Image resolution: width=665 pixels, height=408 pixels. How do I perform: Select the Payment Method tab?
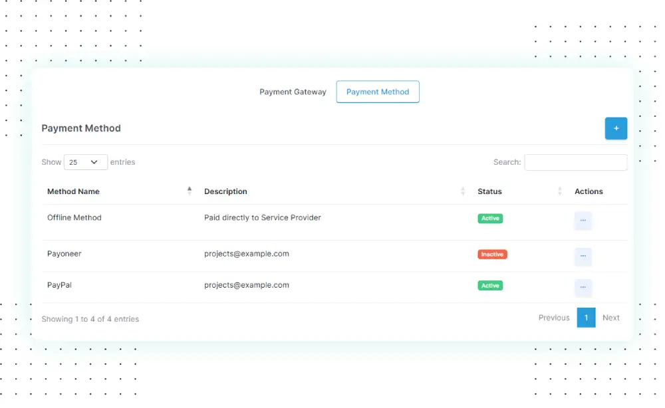[378, 92]
